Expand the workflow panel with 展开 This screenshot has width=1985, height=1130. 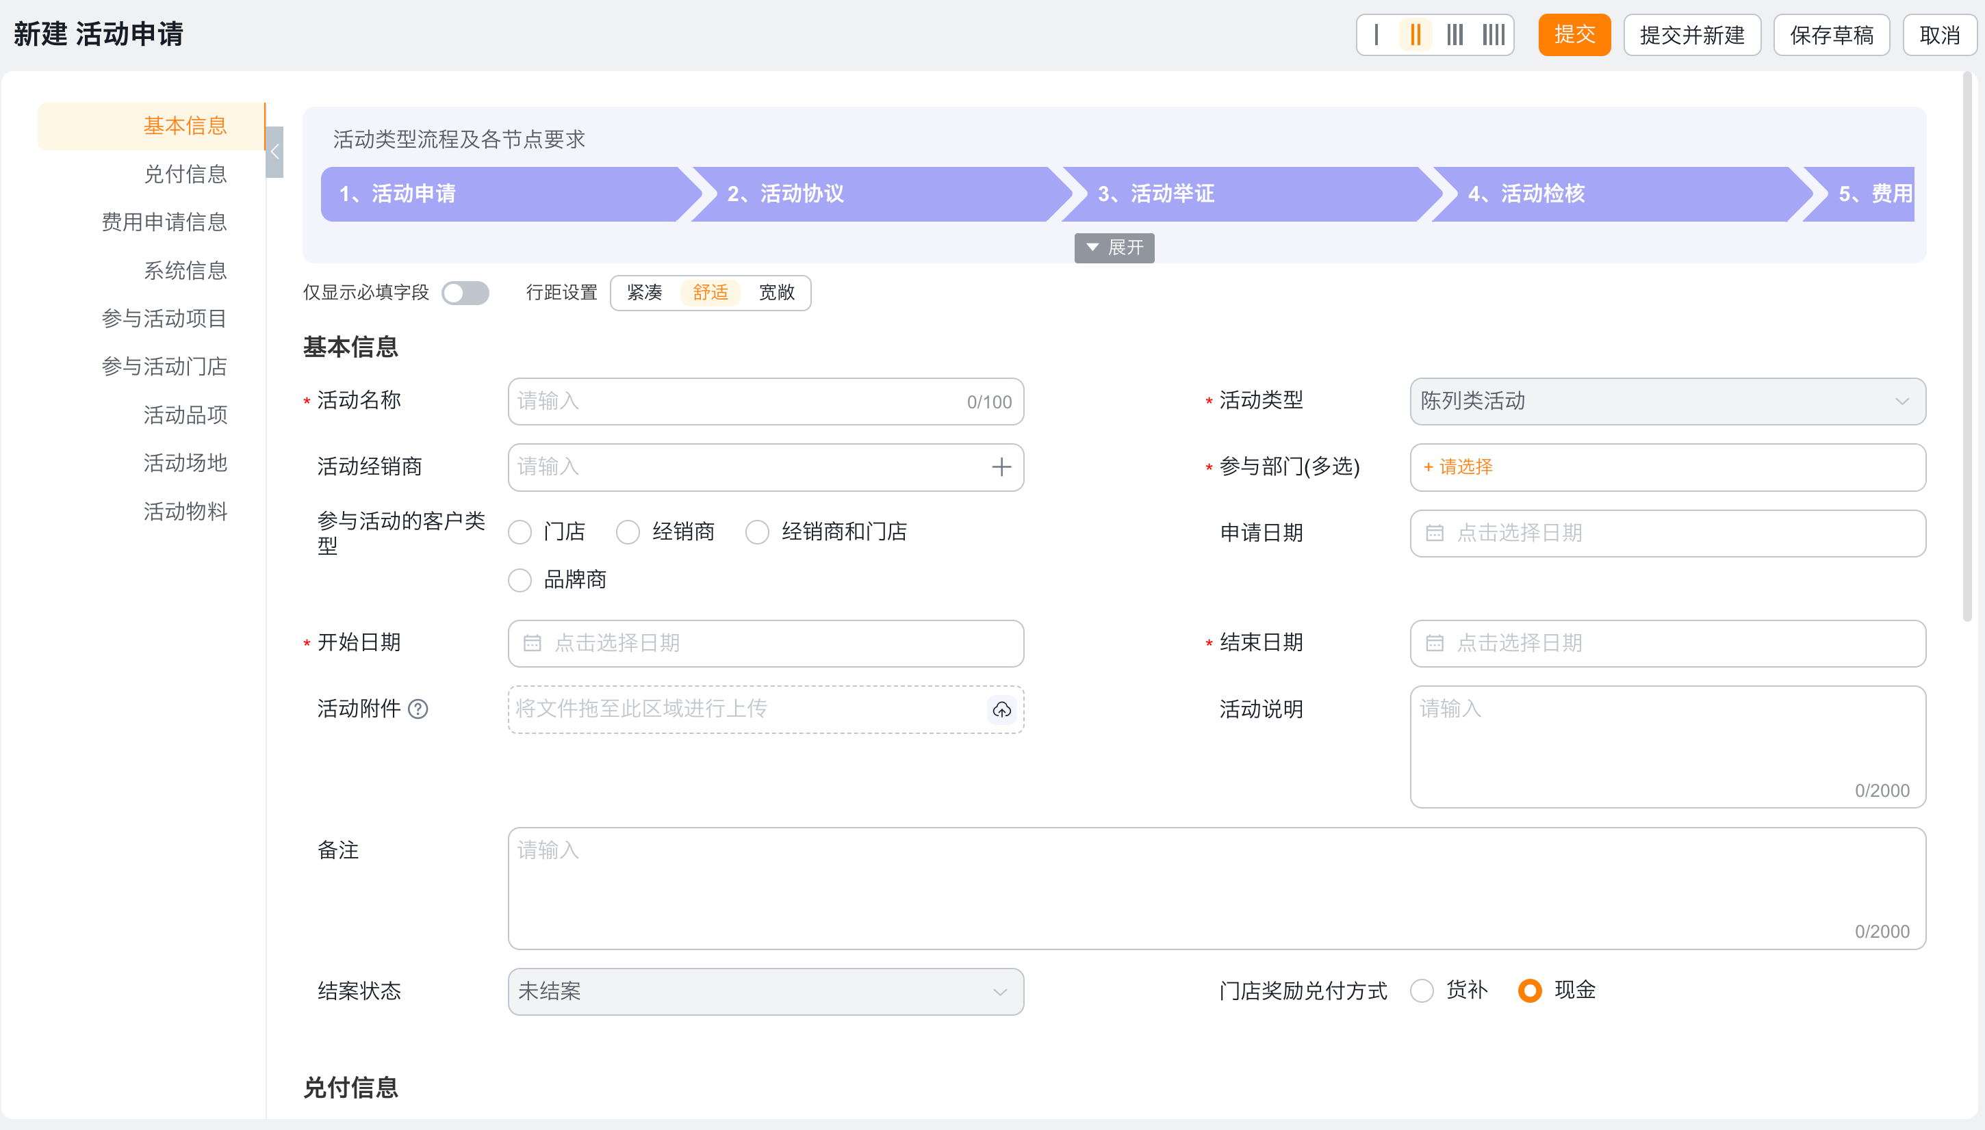coord(1114,248)
